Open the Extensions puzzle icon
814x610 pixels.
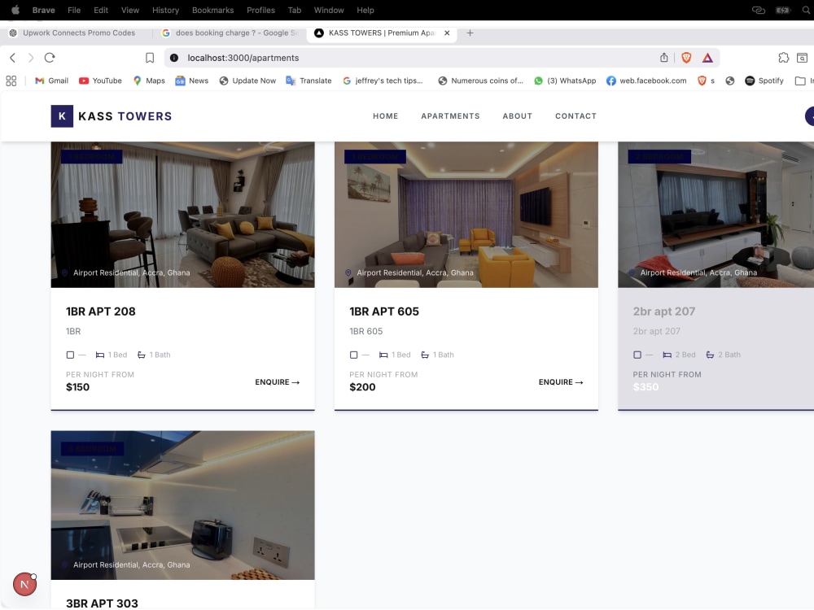(x=783, y=58)
